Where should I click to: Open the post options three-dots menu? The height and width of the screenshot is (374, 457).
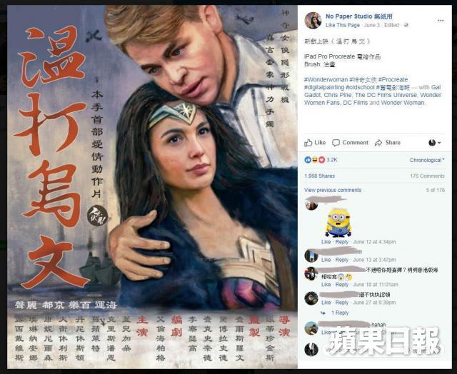pyautogui.click(x=441, y=21)
